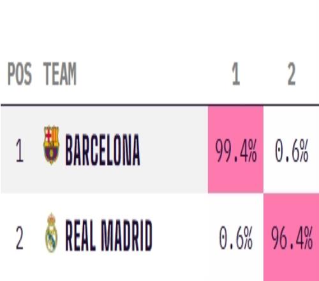Select Real Madrid's 0.6% first-place cell
Screen dimensions: 319x281
(235, 237)
